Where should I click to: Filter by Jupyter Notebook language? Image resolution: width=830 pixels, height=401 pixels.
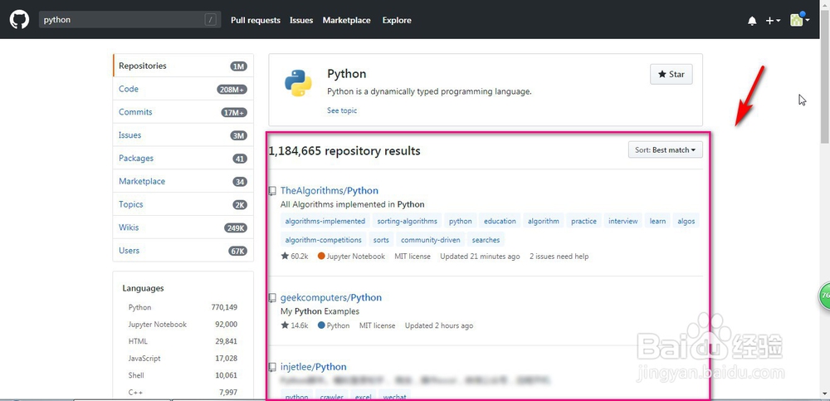183,324
